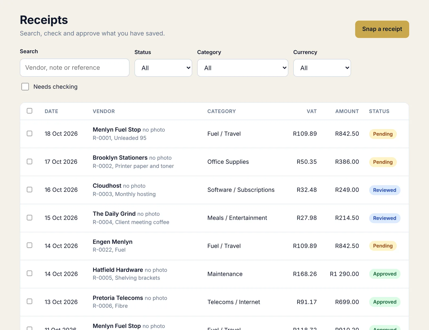
Task: Open the Cloudhost vendor name
Action: [107, 186]
